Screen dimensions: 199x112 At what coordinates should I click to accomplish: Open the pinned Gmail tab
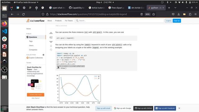coord(12,8)
